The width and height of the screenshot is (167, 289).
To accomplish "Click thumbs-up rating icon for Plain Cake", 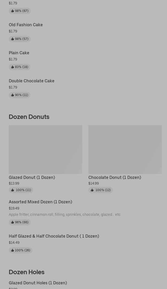I will point(12,67).
